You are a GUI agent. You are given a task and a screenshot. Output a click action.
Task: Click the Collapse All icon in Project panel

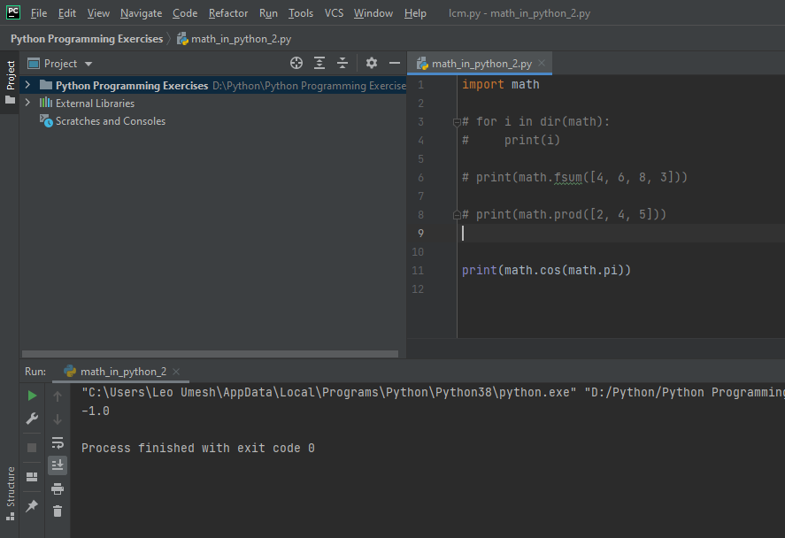point(342,63)
